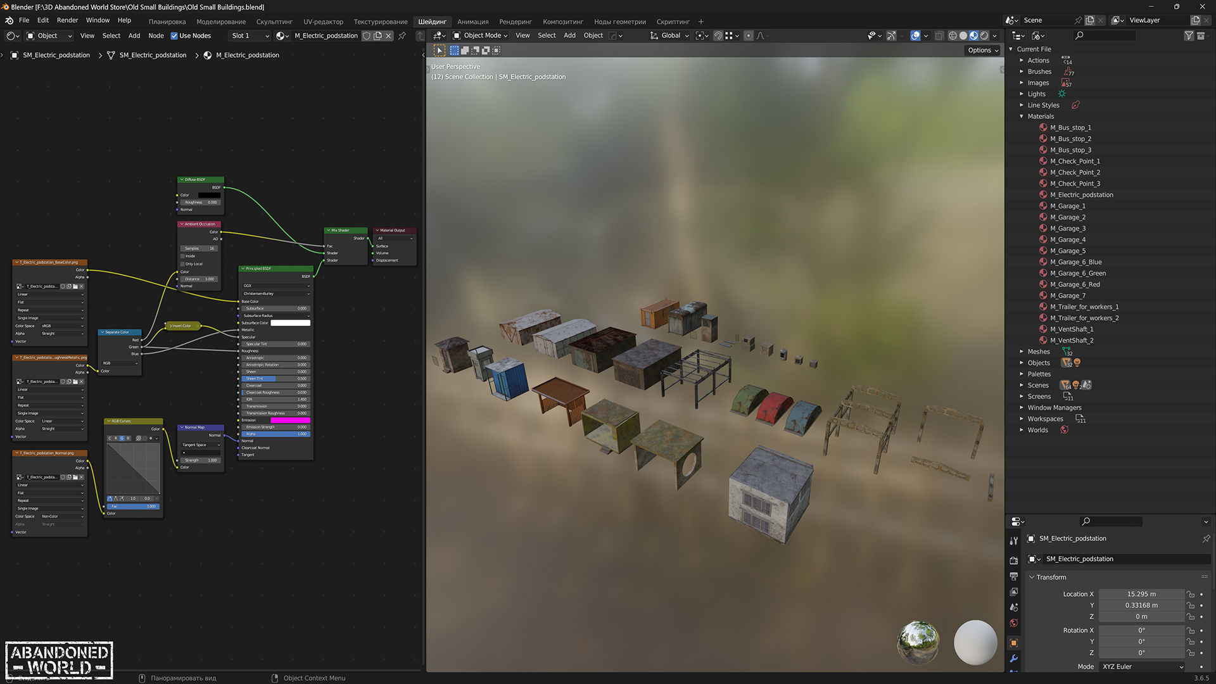1216x684 pixels.
Task: Adjust the Principled BSDF Sheen Tint slider
Action: coord(275,379)
